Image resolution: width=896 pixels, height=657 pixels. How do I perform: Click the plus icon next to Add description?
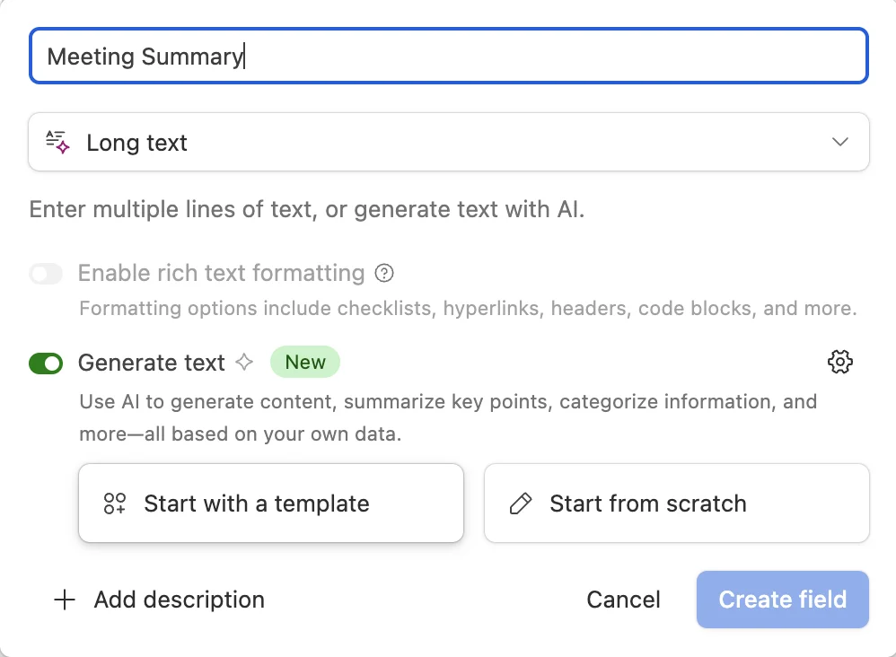click(x=65, y=600)
